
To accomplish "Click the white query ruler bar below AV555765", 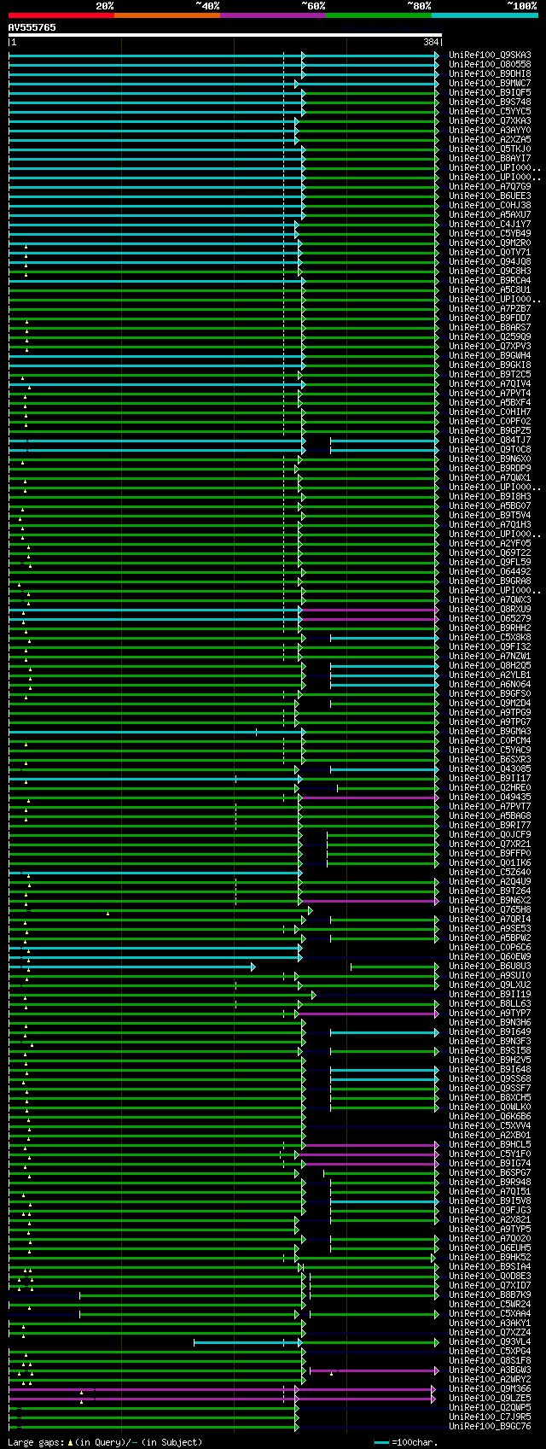I will [x=225, y=35].
